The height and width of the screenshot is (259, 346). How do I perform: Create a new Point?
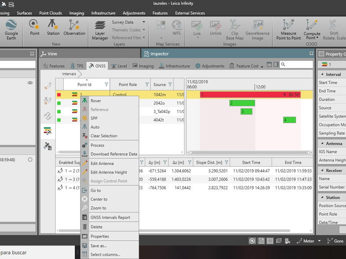(x=35, y=27)
